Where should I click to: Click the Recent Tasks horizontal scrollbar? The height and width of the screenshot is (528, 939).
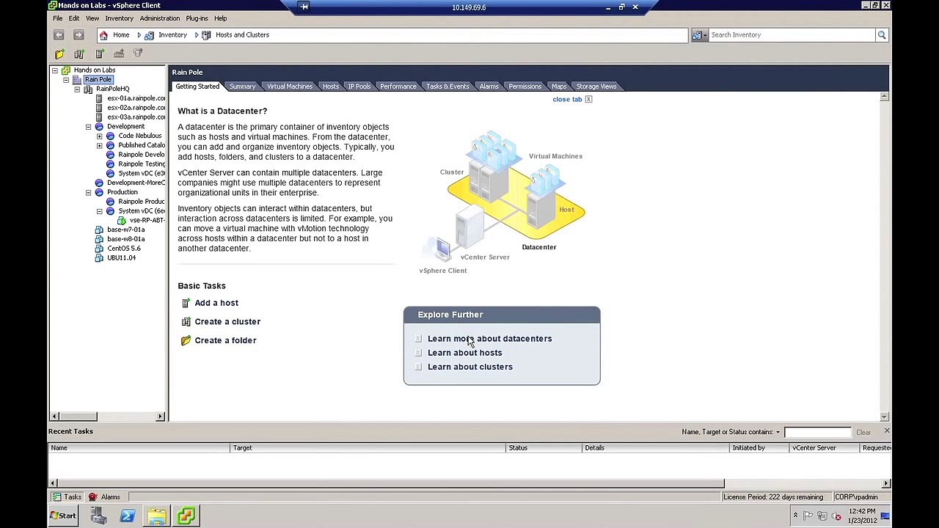click(469, 483)
